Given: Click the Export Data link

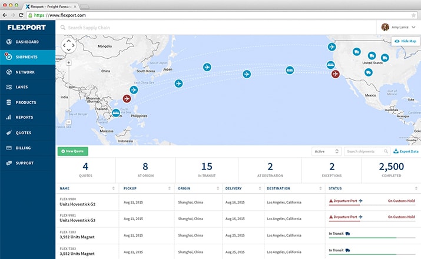Looking at the screenshot, I should [x=406, y=151].
